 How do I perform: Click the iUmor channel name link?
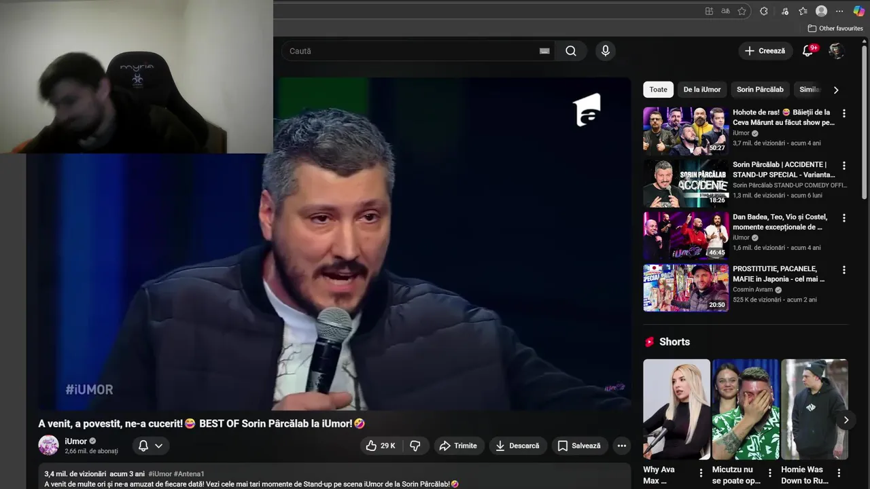click(76, 441)
